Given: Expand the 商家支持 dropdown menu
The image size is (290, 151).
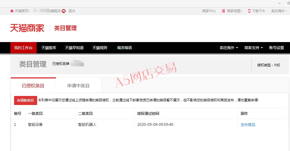Looking at the screenshot, I should click(254, 48).
